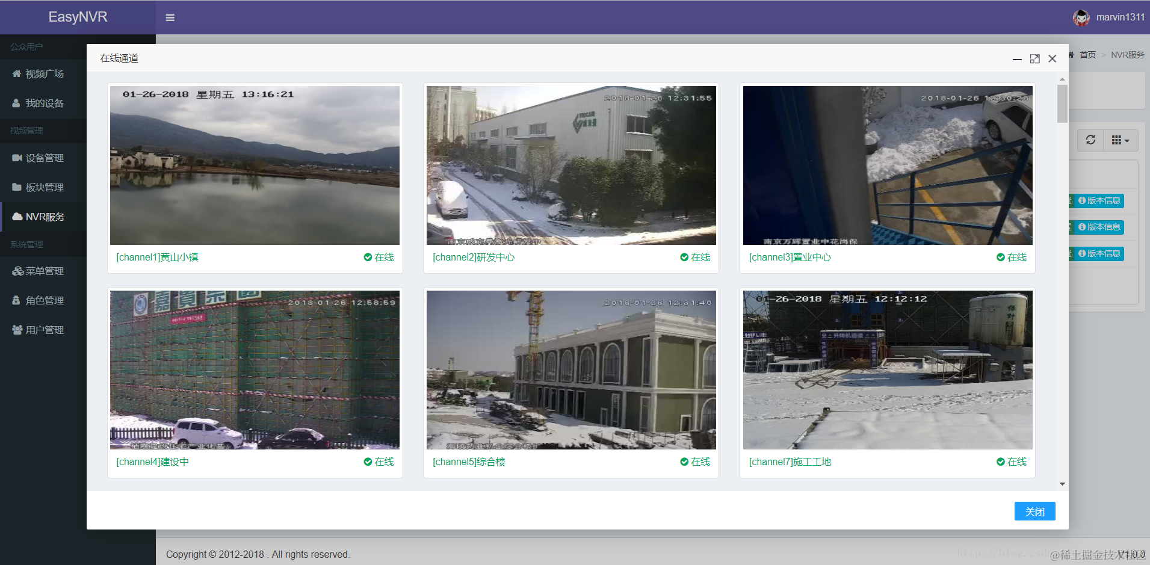This screenshot has height=565, width=1150.
Task: Click the 菜单管理 cubes icon
Action: pos(18,271)
